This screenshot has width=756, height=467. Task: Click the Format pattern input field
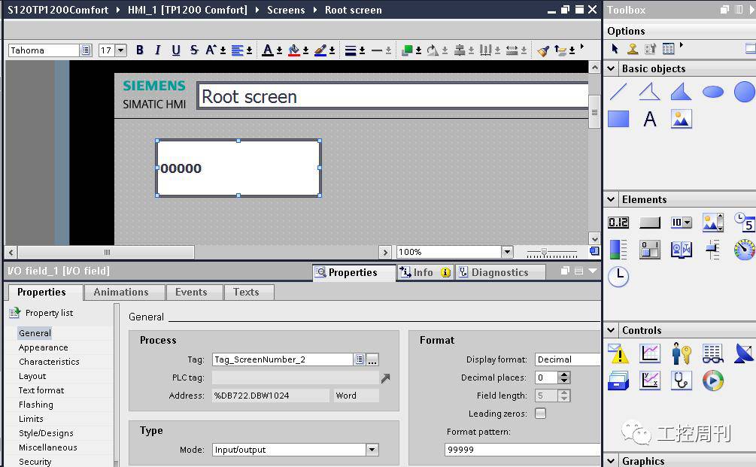(x=521, y=450)
